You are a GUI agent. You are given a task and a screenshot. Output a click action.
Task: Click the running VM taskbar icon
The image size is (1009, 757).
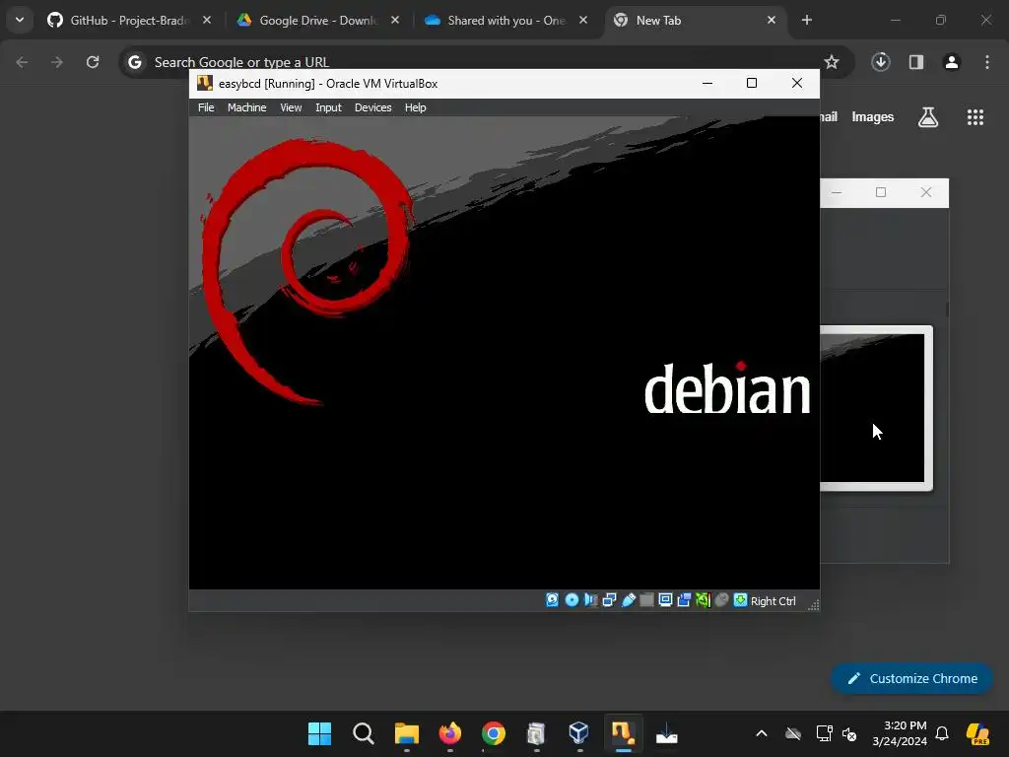[x=623, y=733]
